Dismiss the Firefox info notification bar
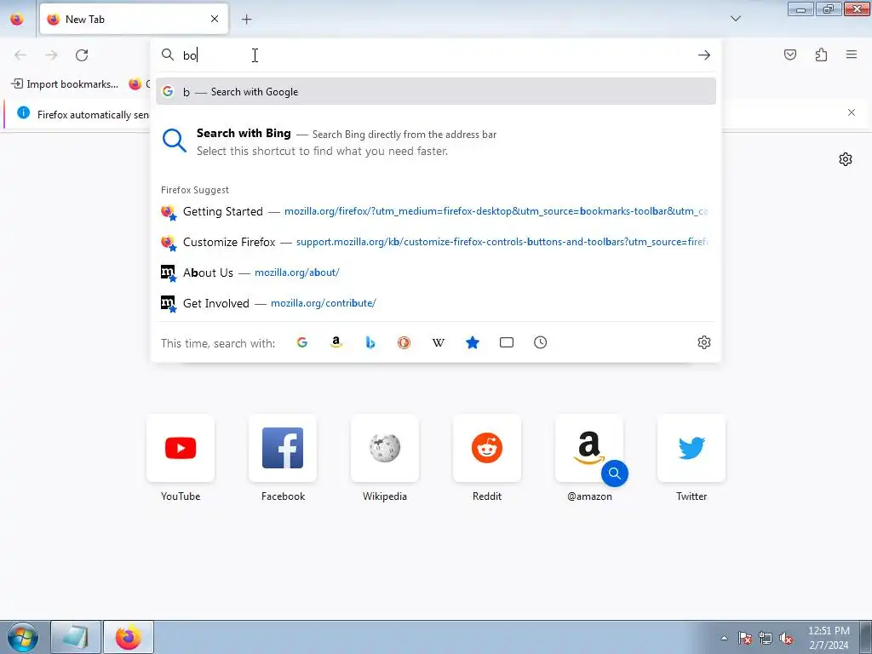This screenshot has width=872, height=654. (852, 112)
